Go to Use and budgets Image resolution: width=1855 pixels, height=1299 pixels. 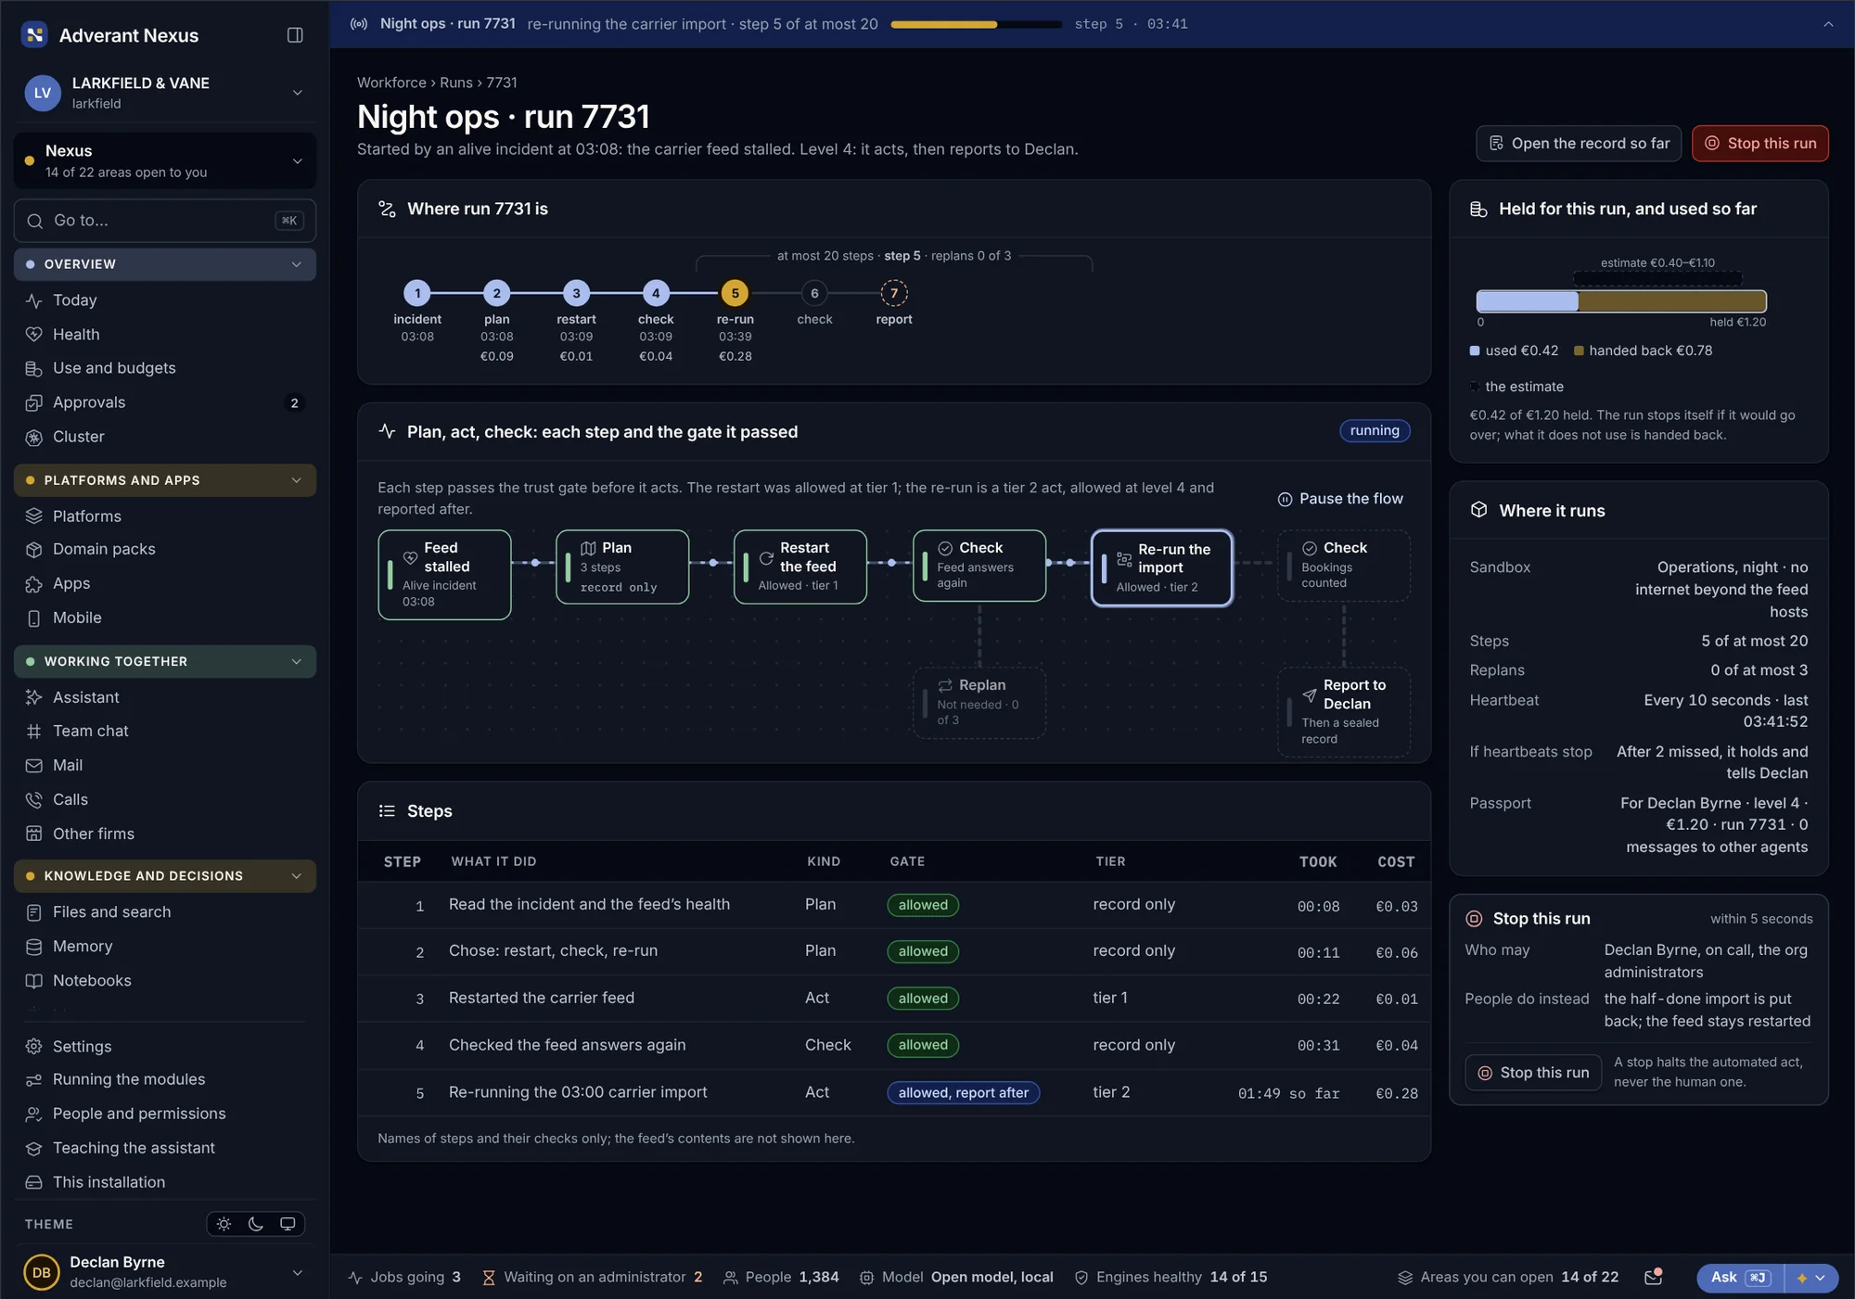[165, 368]
